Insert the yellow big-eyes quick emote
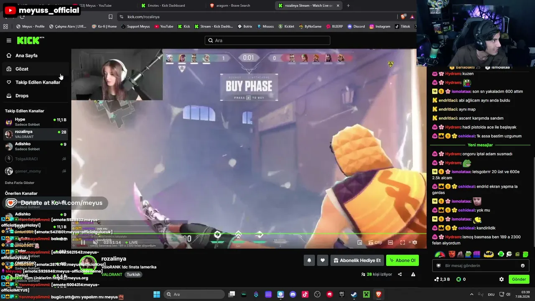Screen dimensions: 535x301 click(489, 254)
